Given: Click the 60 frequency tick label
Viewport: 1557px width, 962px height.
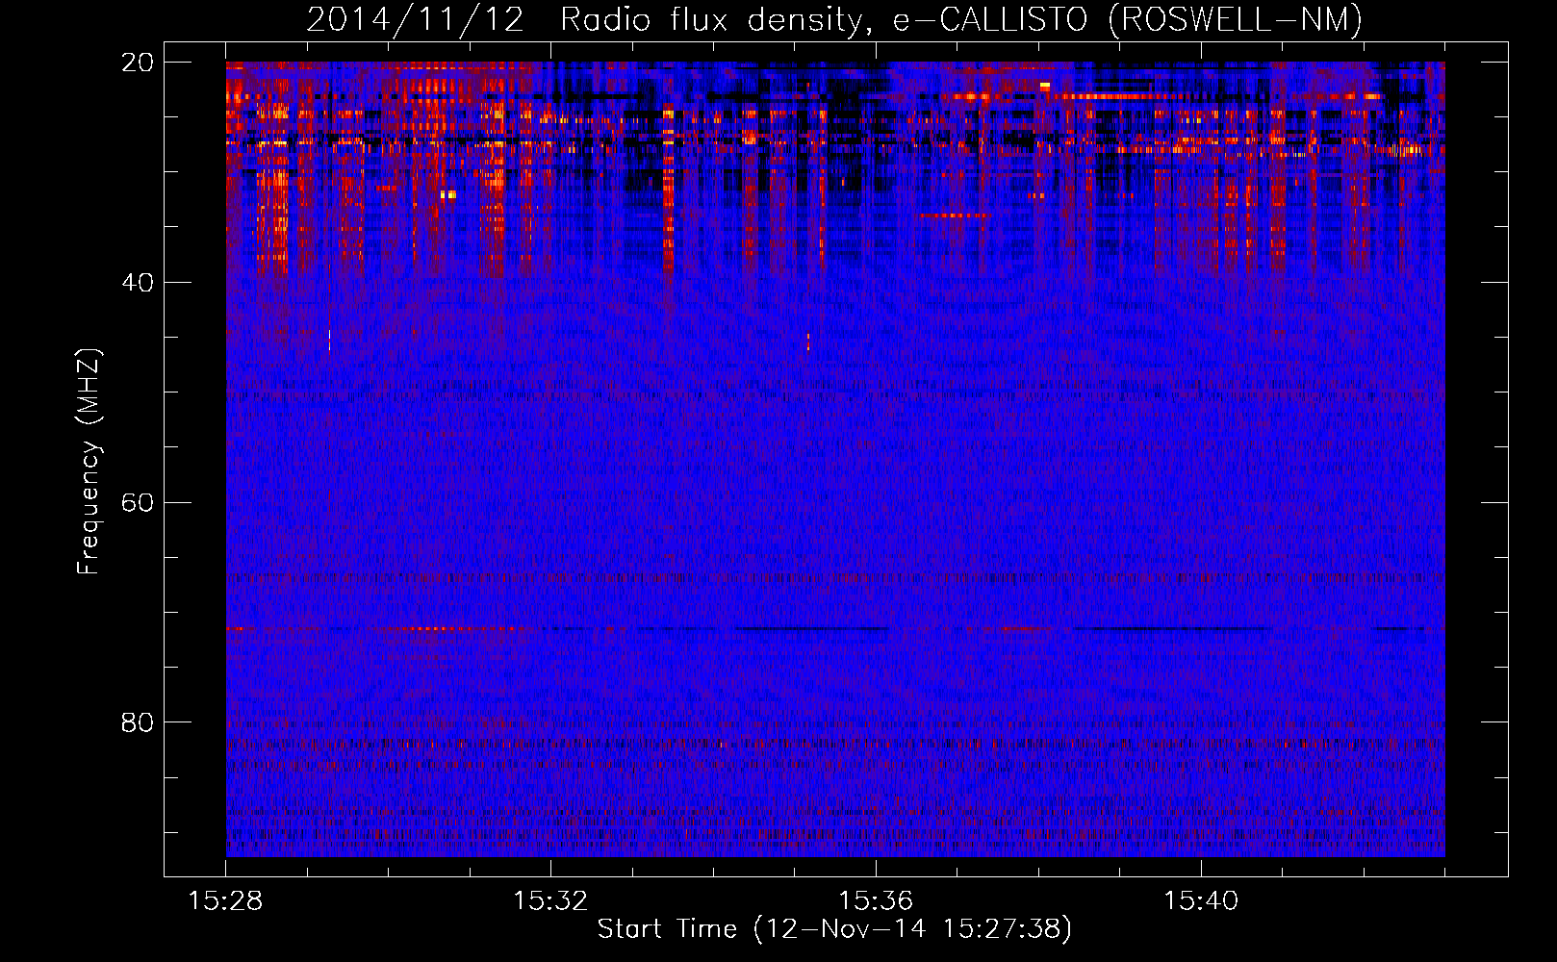Looking at the screenshot, I should point(138,503).
